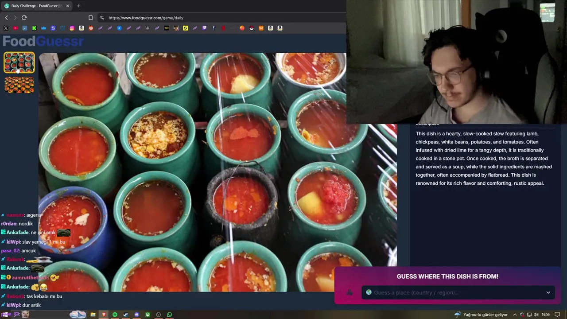Open the notification center icon

pyautogui.click(x=557, y=315)
